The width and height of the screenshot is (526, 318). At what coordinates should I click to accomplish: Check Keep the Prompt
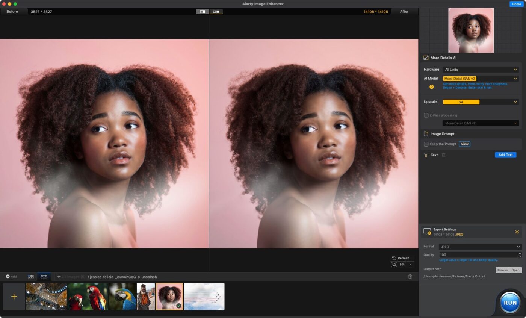[426, 144]
